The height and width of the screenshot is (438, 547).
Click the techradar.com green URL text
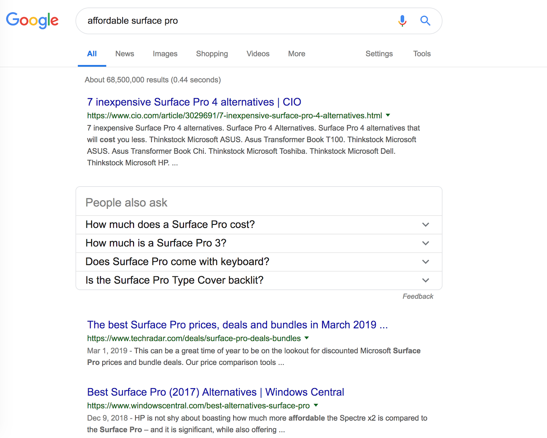pyautogui.click(x=194, y=339)
